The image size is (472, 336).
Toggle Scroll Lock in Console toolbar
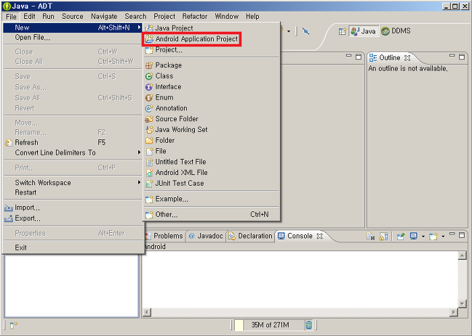[384, 236]
